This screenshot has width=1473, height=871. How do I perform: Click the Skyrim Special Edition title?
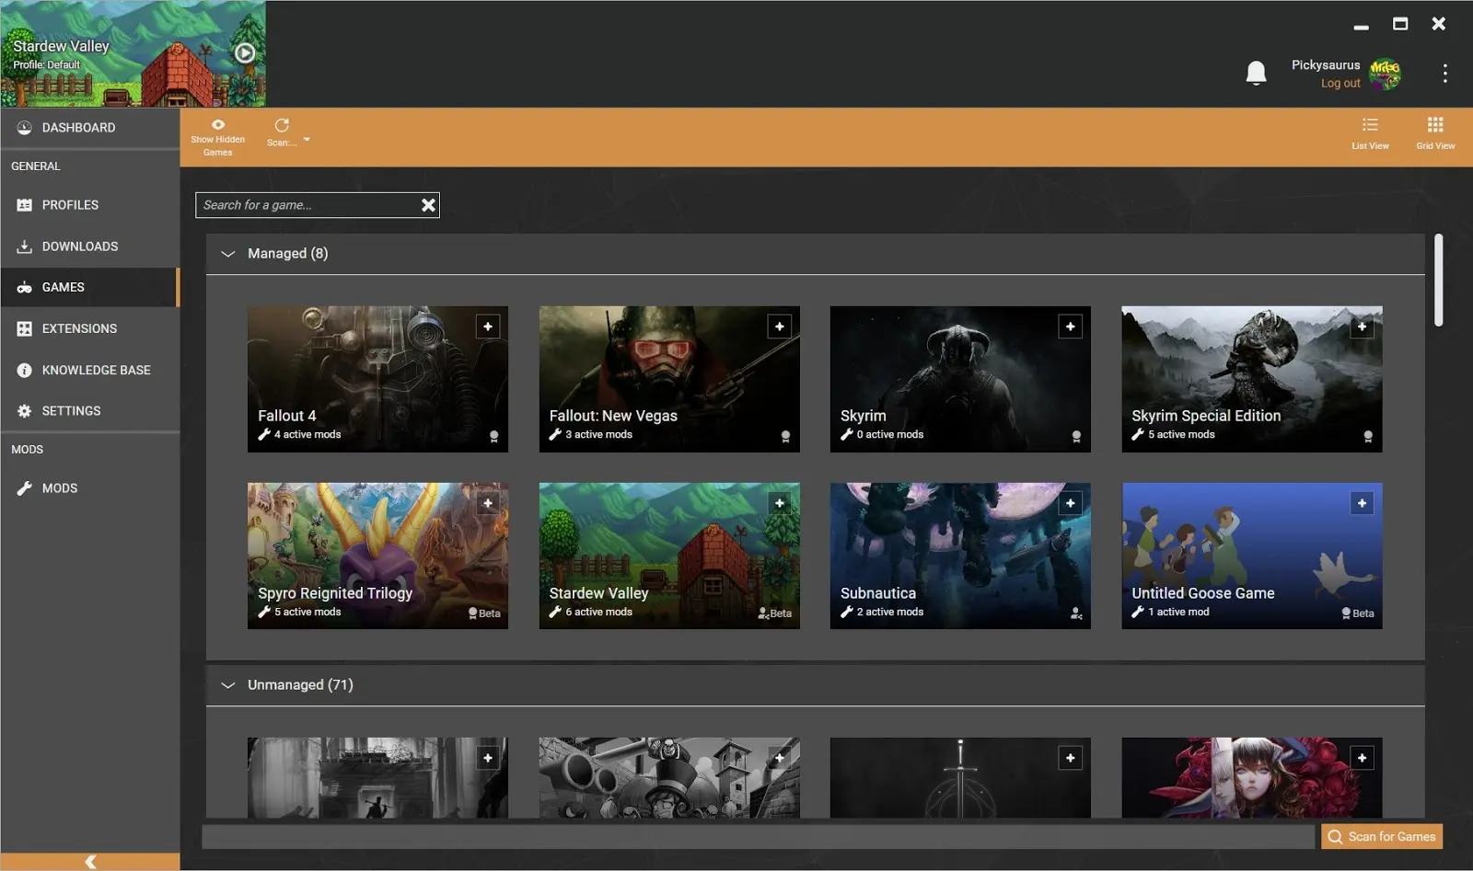pos(1206,416)
